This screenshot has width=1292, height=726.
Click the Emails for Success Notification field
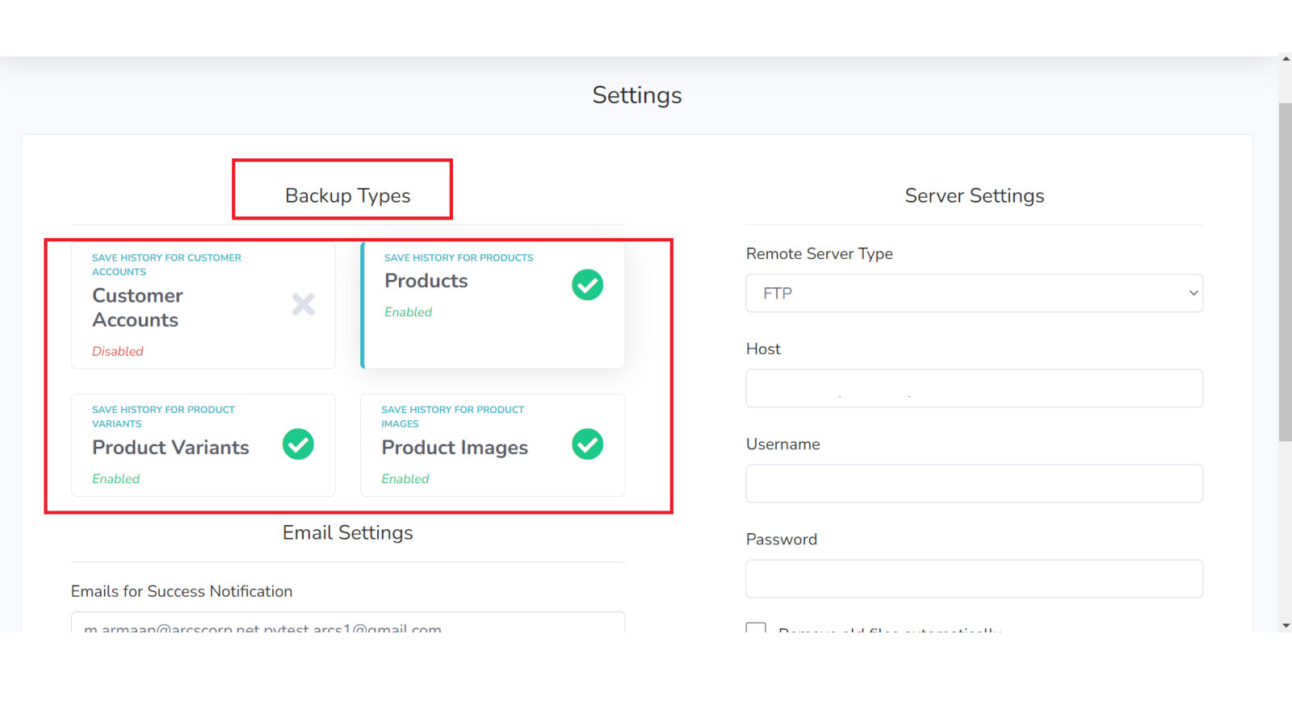tap(347, 624)
